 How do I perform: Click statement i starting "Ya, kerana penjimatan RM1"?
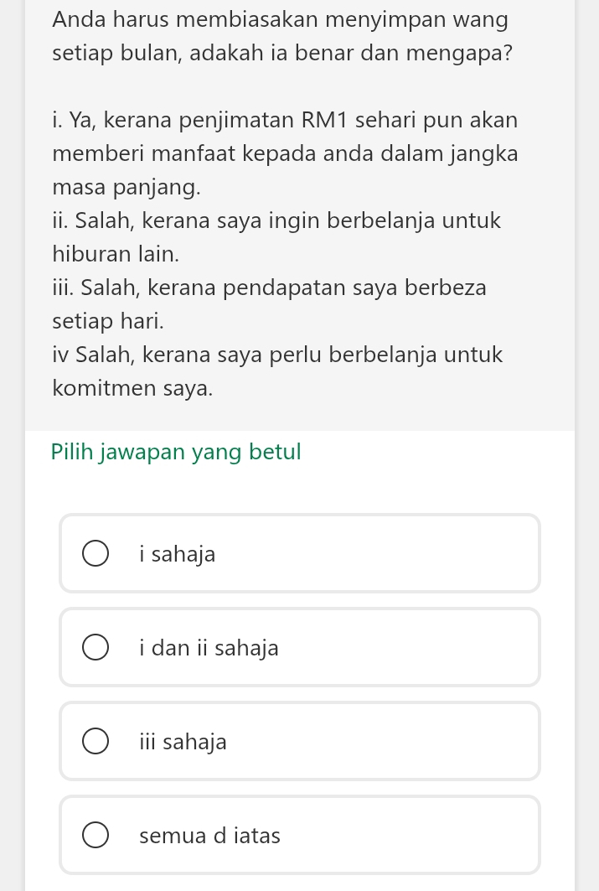coord(285,120)
